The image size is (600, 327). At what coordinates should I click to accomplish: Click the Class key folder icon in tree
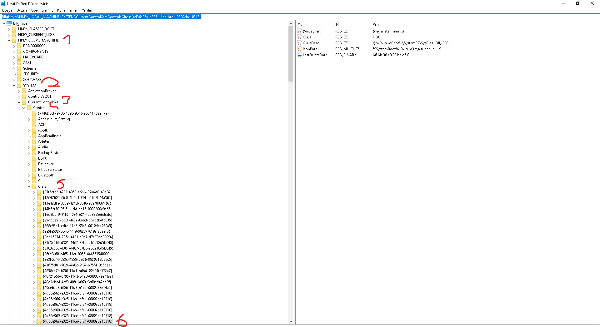(34, 186)
